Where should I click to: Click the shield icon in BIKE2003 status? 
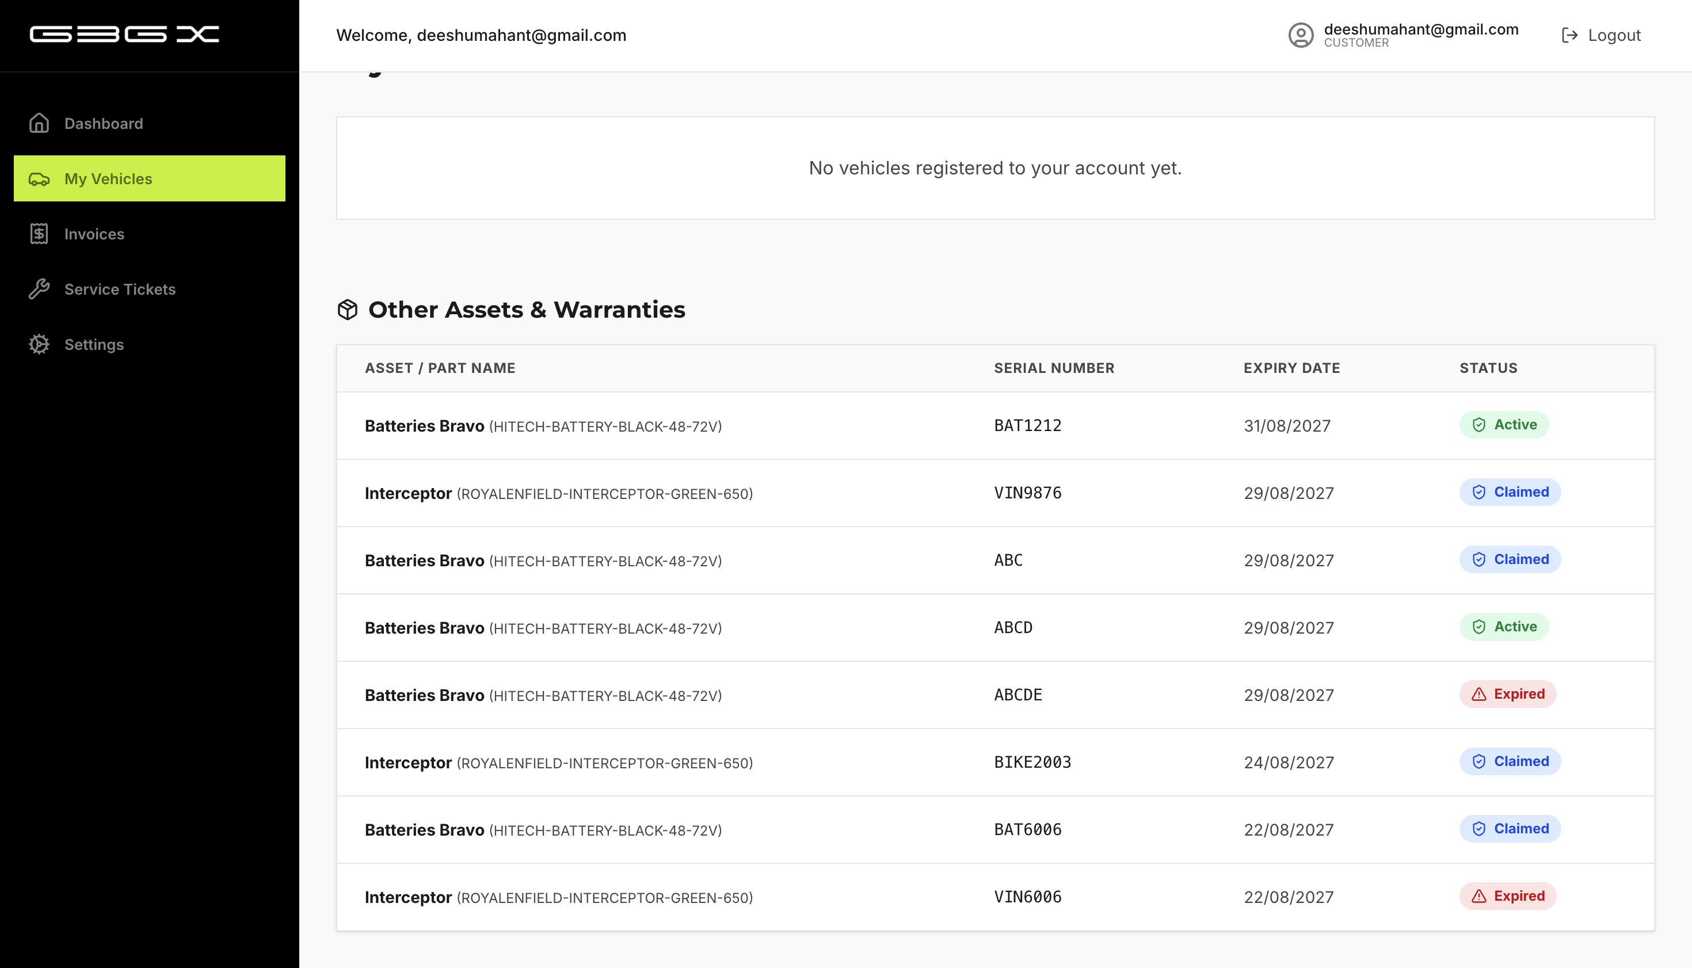pyautogui.click(x=1479, y=761)
